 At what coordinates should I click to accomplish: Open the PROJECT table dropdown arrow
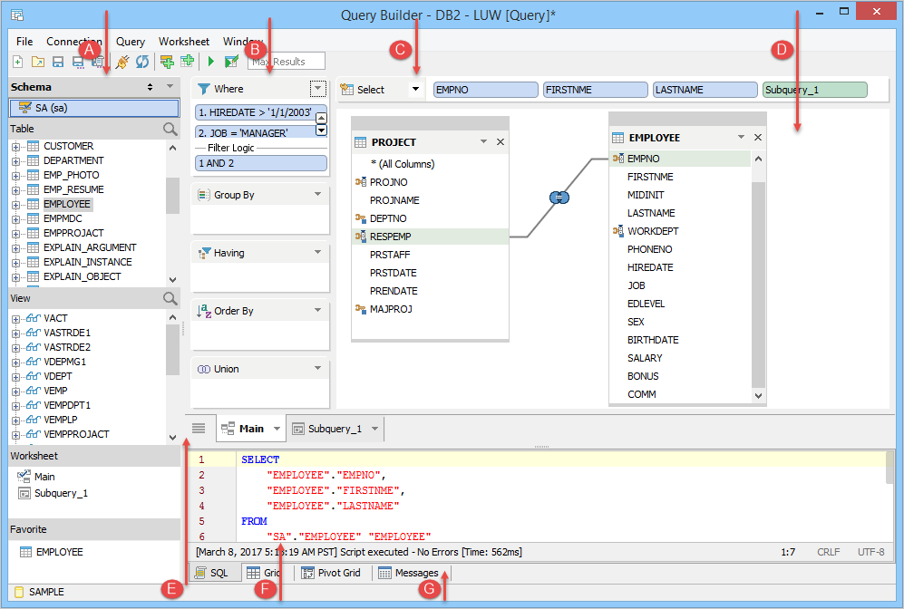click(483, 141)
